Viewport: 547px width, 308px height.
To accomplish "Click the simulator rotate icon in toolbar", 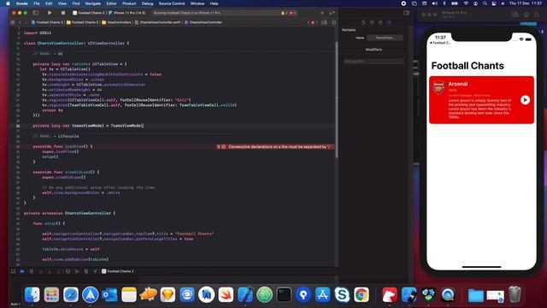I will 537,15.
